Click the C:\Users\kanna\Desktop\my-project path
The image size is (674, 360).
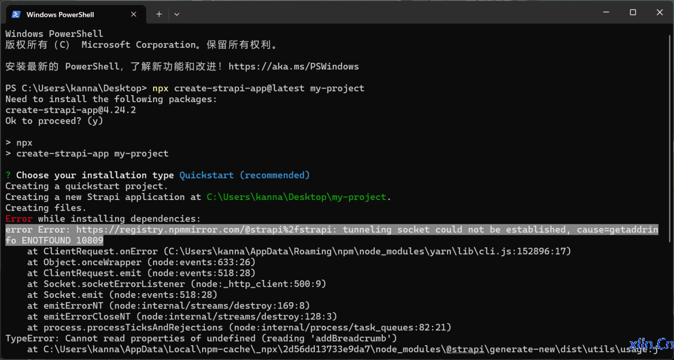[x=296, y=197]
